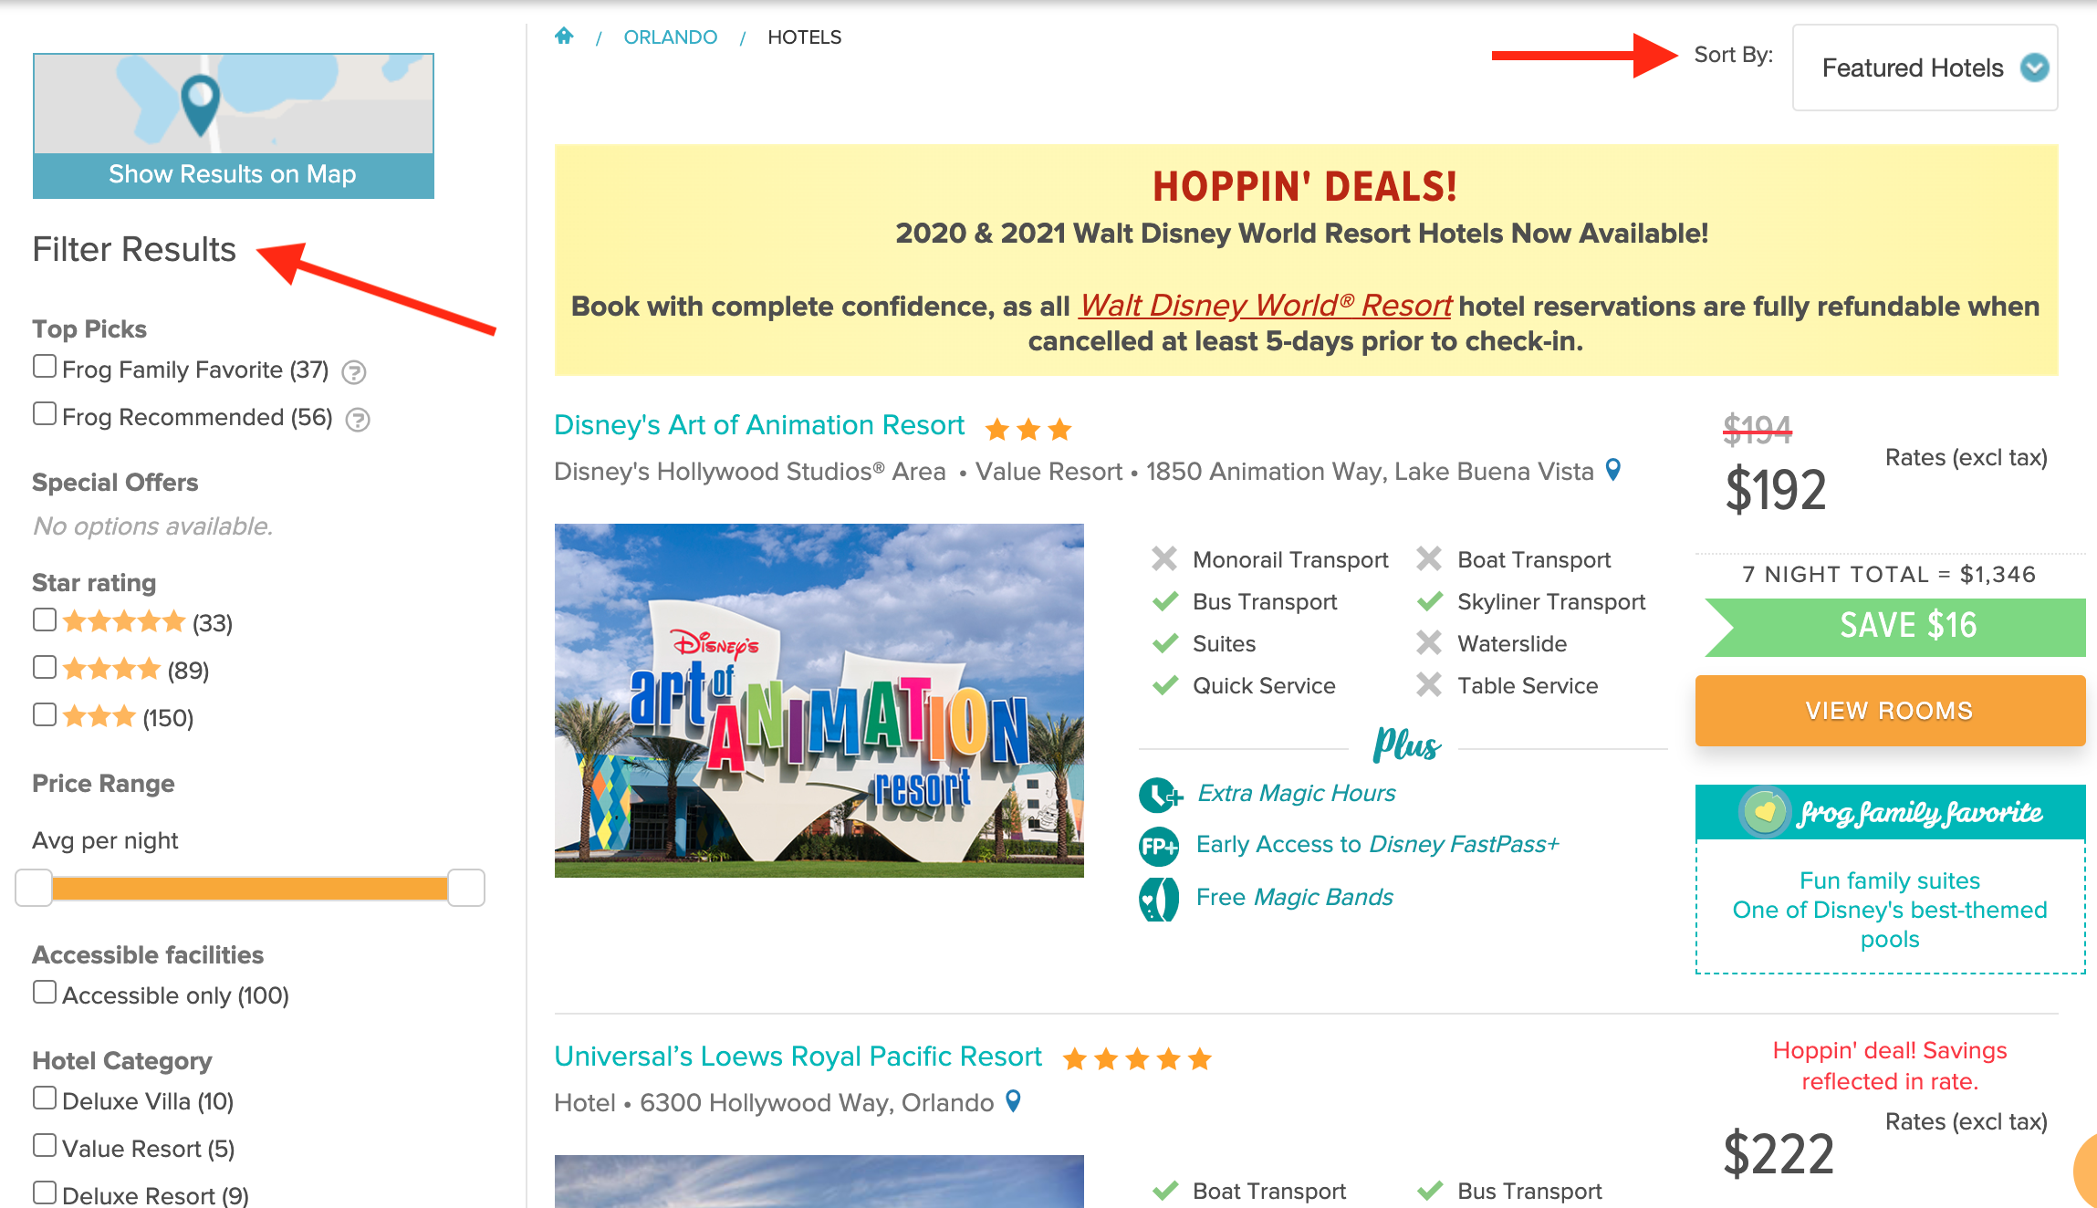The width and height of the screenshot is (2097, 1208).
Task: Click the Art of Animation resort photo
Action: click(x=819, y=701)
